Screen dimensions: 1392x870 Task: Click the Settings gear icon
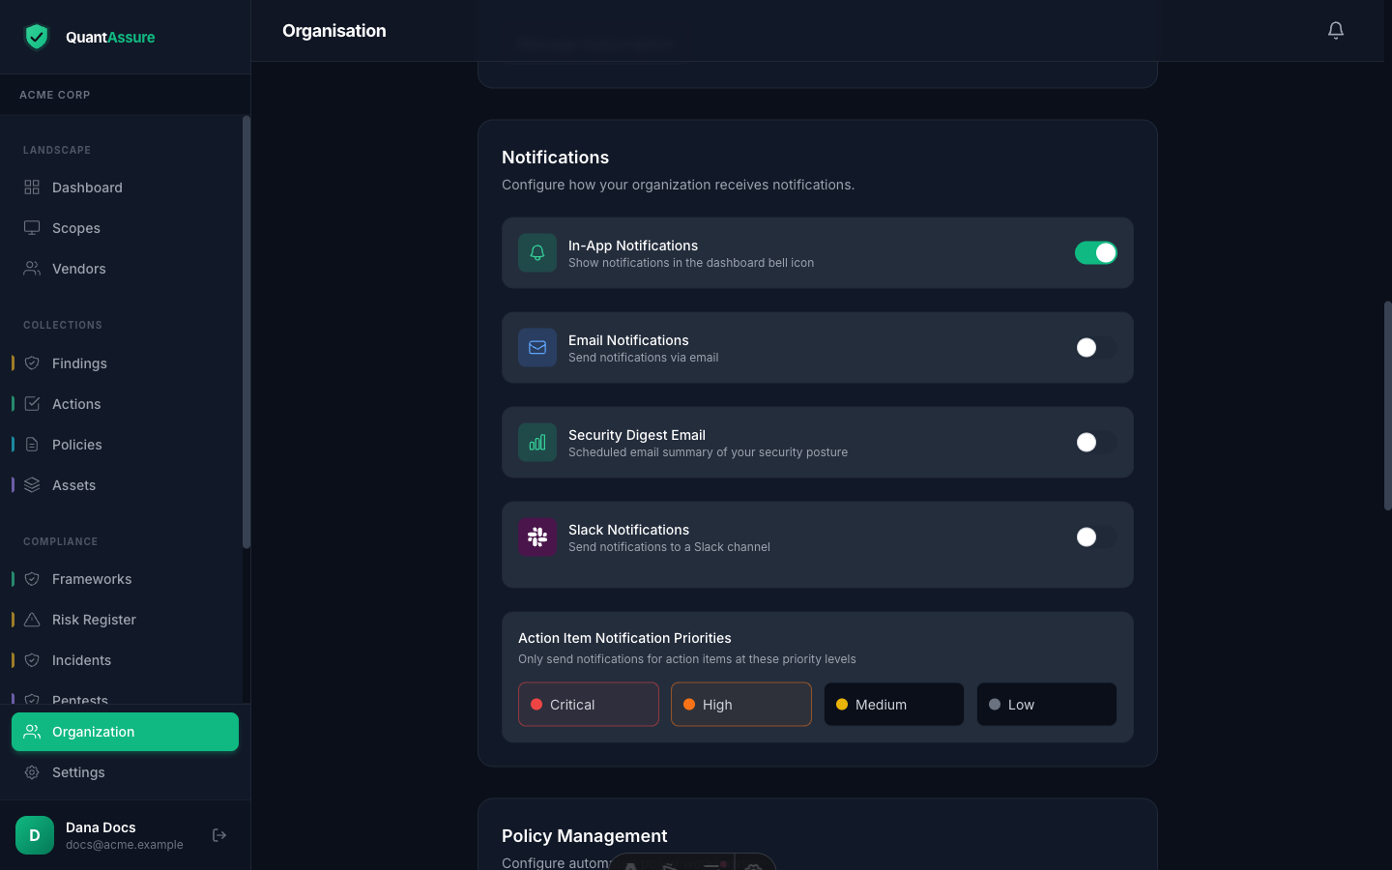tap(32, 771)
